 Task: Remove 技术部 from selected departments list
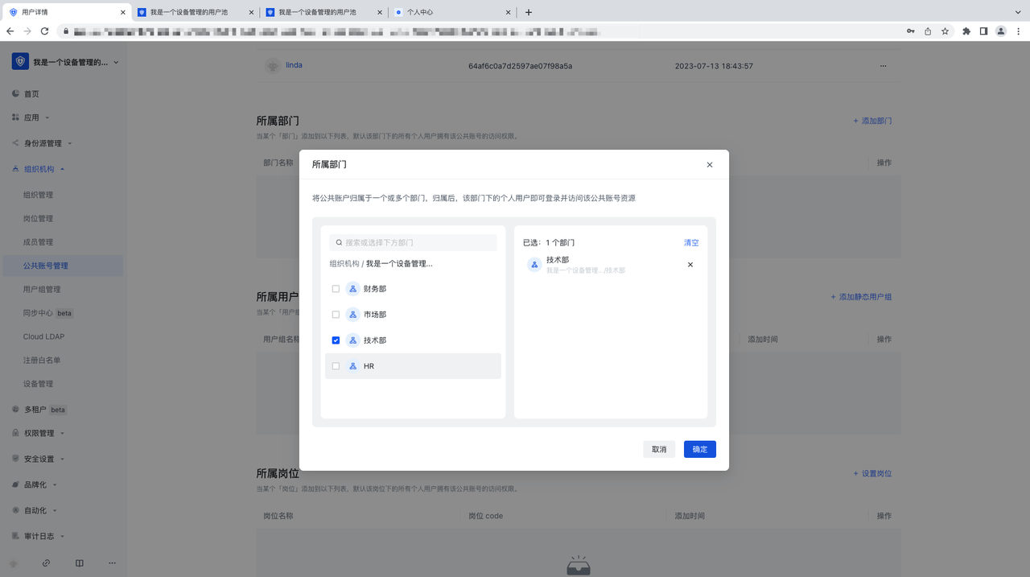pyautogui.click(x=690, y=265)
